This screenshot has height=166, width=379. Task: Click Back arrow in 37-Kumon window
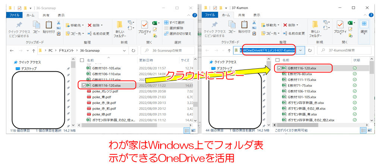click(x=207, y=51)
